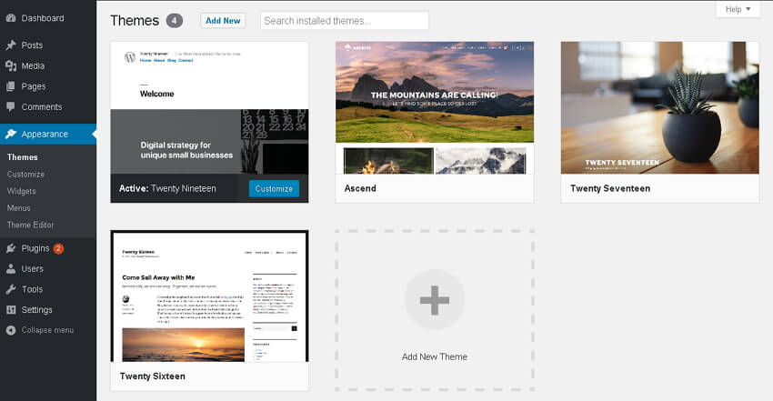The image size is (773, 401).
Task: Click the Tools wrench icon
Action: (10, 289)
